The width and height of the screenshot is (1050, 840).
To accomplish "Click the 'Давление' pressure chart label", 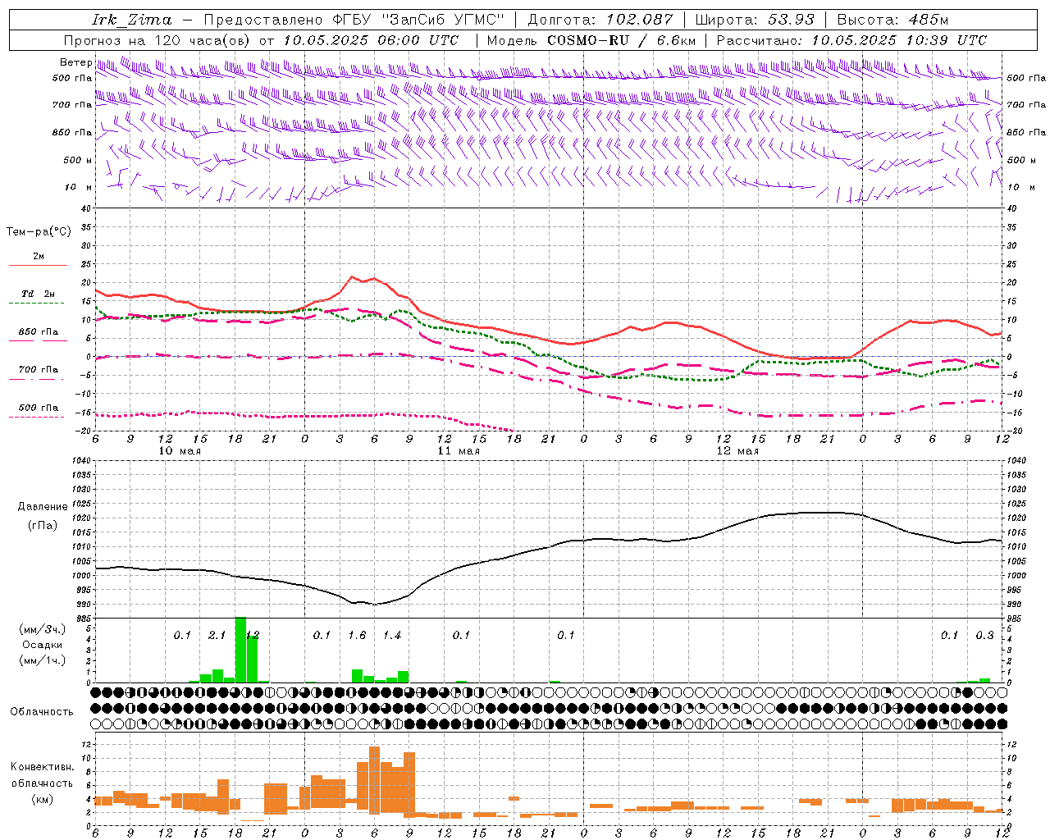I will click(42, 506).
